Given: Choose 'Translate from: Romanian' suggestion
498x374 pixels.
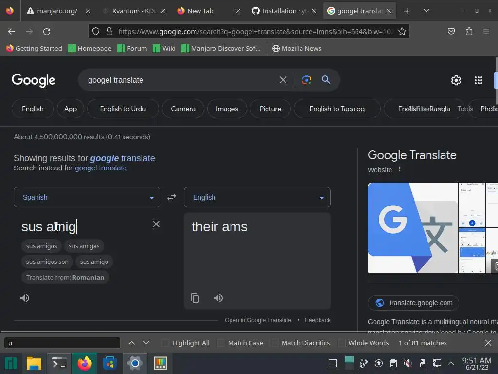Looking at the screenshot, I should click(x=65, y=277).
